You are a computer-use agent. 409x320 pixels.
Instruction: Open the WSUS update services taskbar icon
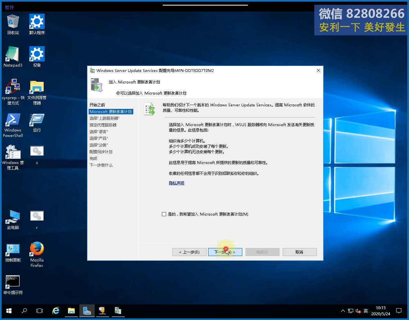tap(102, 311)
